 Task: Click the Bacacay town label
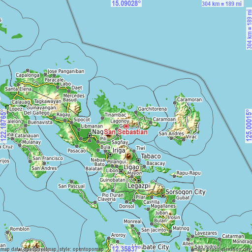pyautogui.click(x=156, y=163)
